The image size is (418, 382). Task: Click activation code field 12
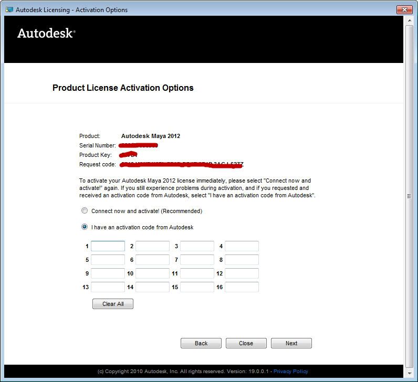(242, 273)
